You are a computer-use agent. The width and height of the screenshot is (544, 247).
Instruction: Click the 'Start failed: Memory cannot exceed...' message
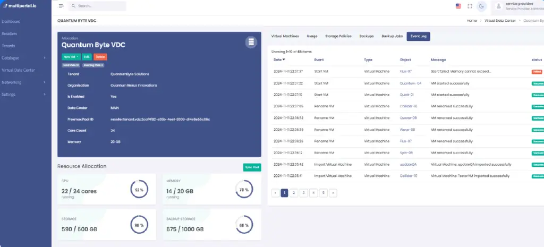click(461, 72)
